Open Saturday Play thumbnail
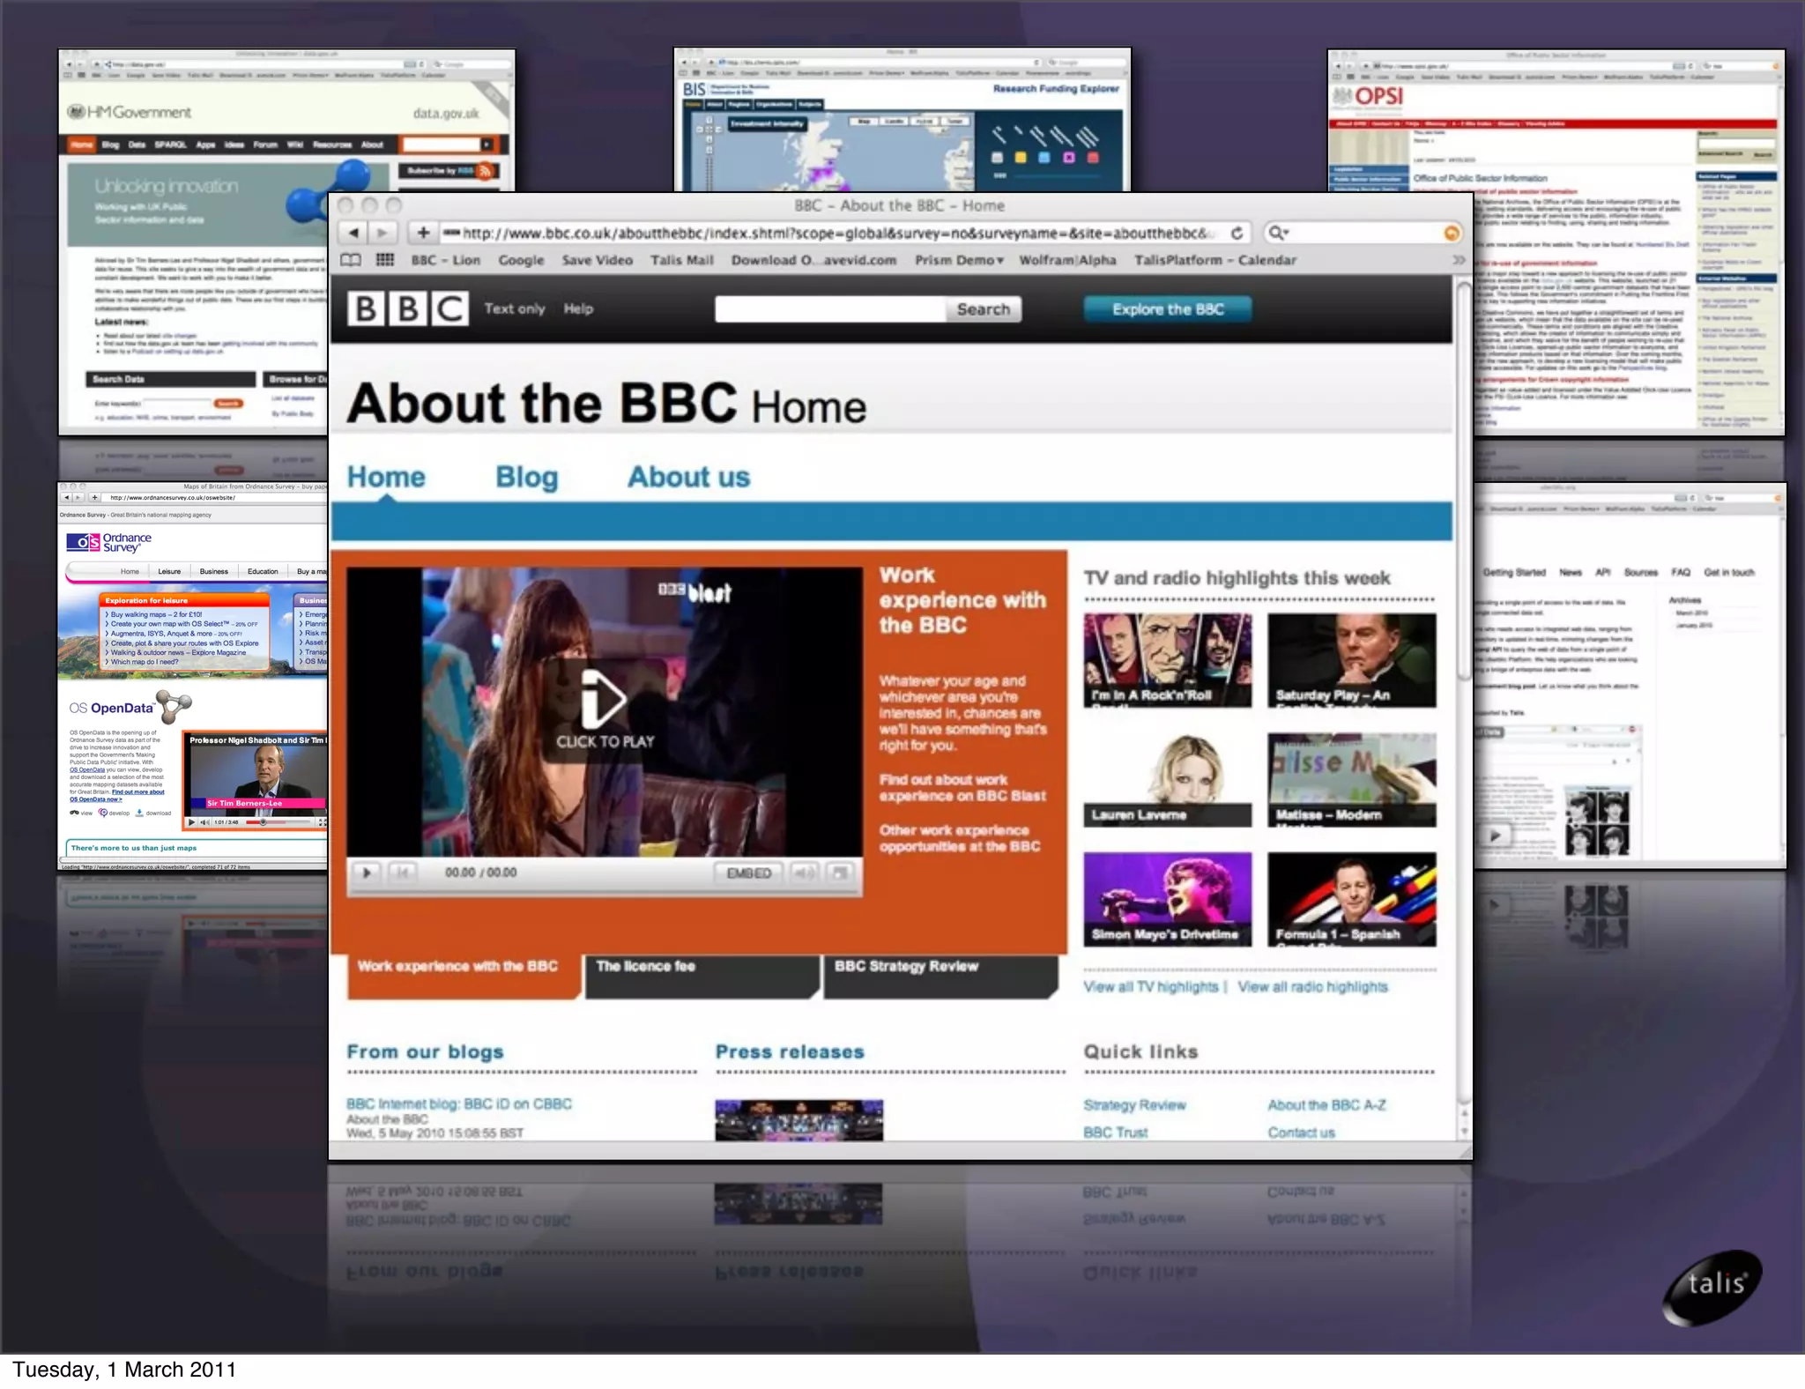 (x=1351, y=660)
